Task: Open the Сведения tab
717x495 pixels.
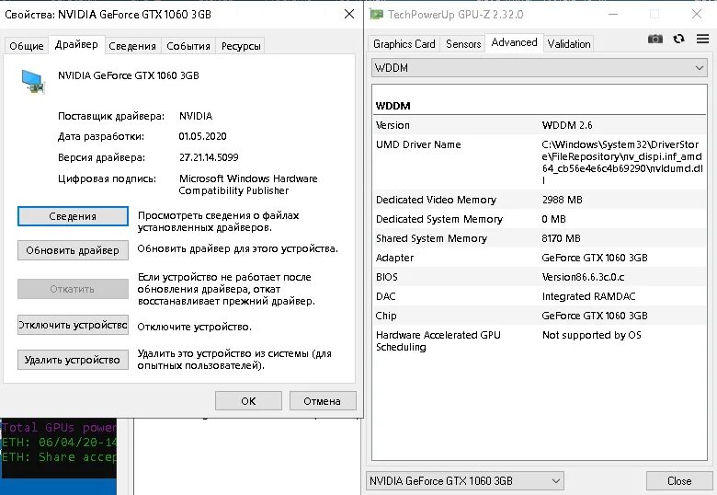Action: coord(132,46)
